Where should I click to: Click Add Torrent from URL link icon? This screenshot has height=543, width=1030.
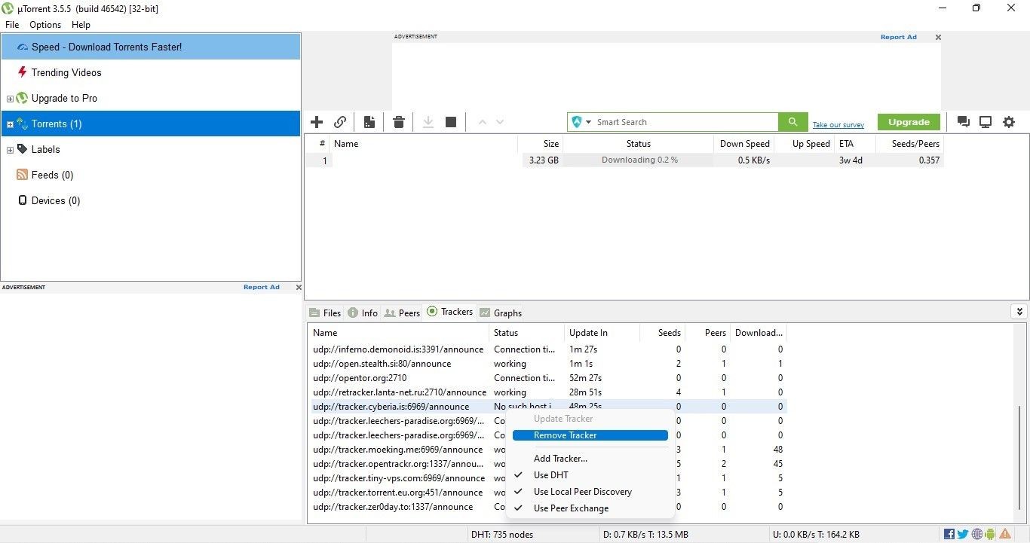pos(340,122)
